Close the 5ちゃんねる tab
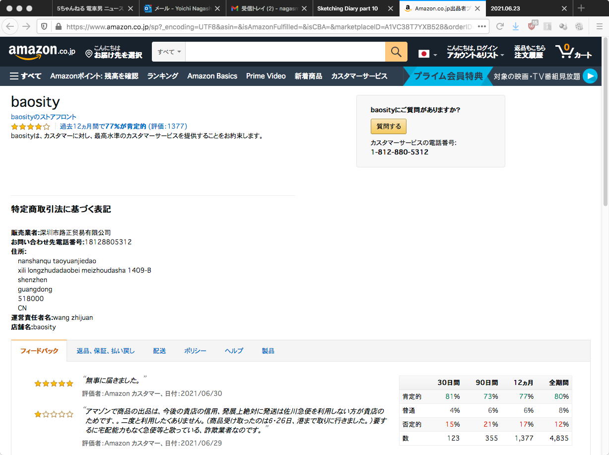The height and width of the screenshot is (455, 609). point(131,8)
